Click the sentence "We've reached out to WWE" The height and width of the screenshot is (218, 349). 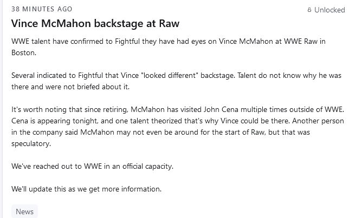point(56,166)
